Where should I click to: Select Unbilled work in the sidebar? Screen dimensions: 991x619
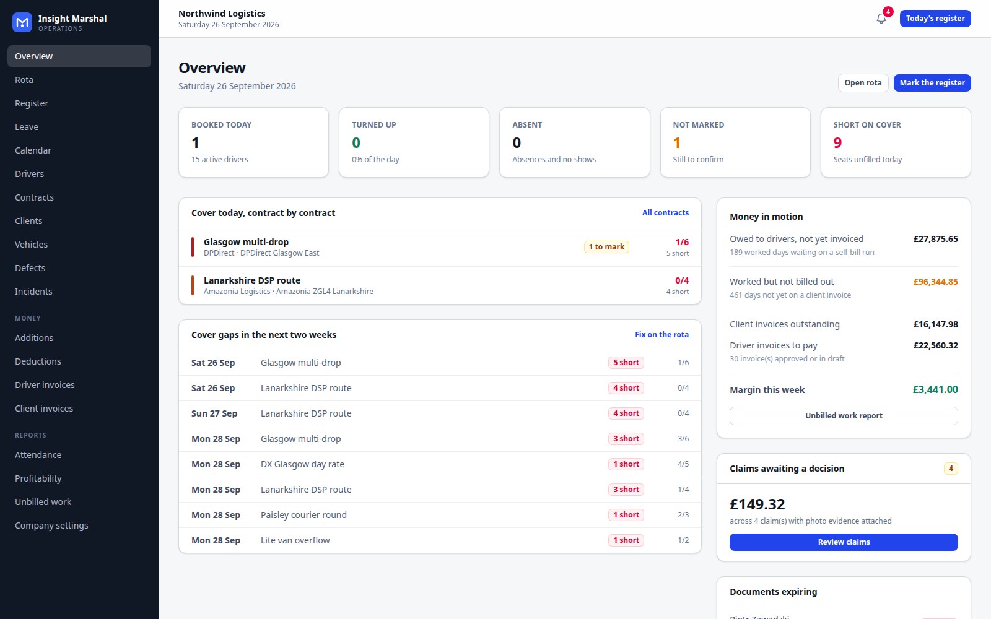tap(79, 502)
